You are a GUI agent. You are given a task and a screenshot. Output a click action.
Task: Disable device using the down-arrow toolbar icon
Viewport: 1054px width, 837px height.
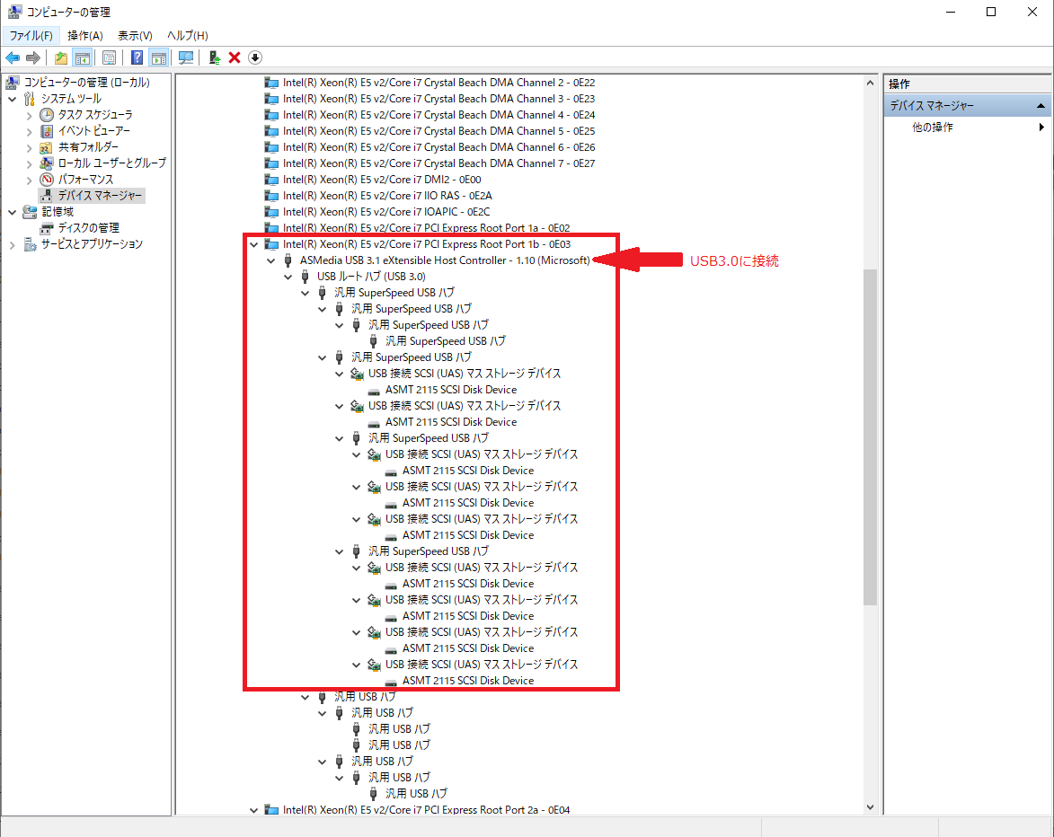click(x=255, y=57)
